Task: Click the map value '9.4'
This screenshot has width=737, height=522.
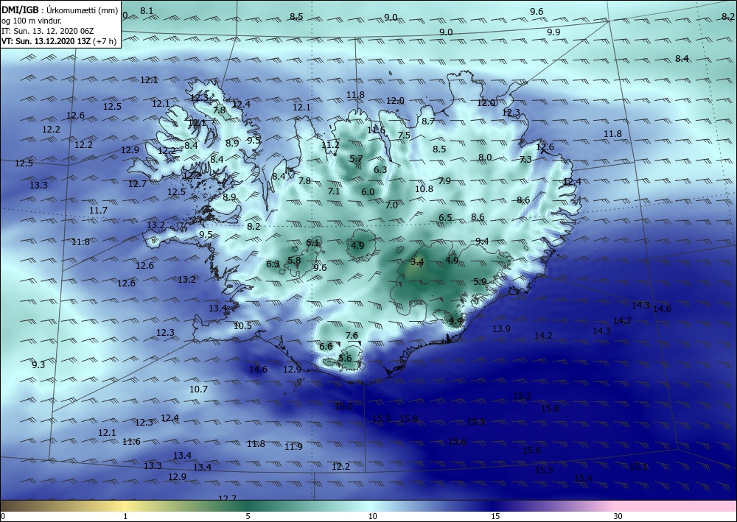Action: point(482,241)
